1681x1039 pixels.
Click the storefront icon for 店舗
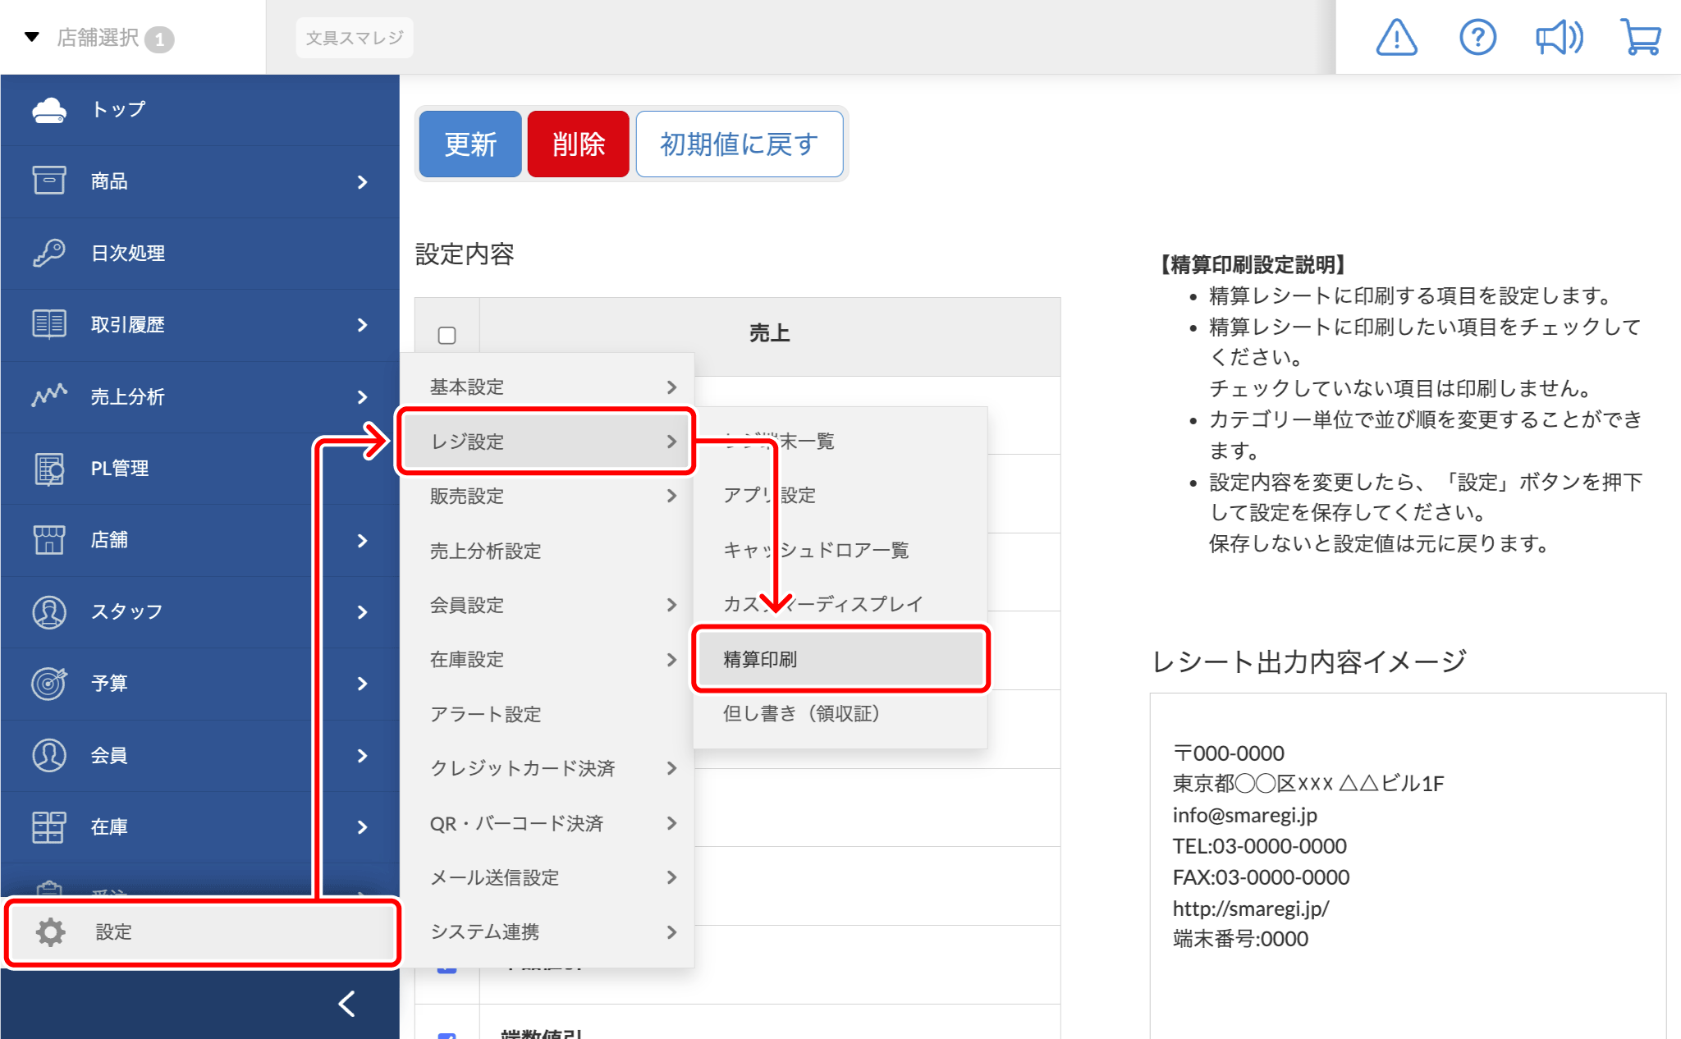click(x=49, y=539)
